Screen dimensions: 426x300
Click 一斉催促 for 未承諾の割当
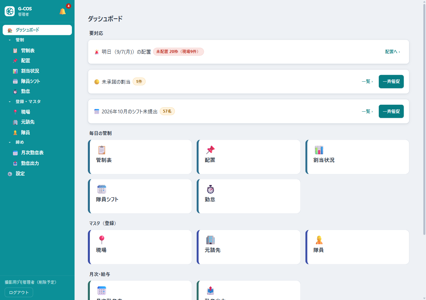(x=391, y=82)
